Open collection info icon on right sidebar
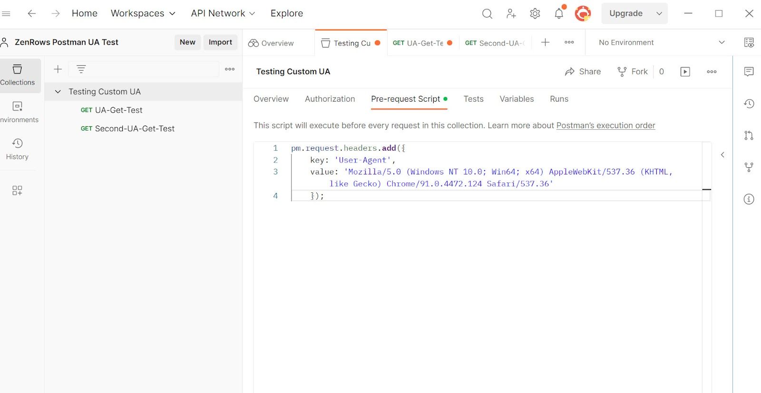 [x=749, y=199]
